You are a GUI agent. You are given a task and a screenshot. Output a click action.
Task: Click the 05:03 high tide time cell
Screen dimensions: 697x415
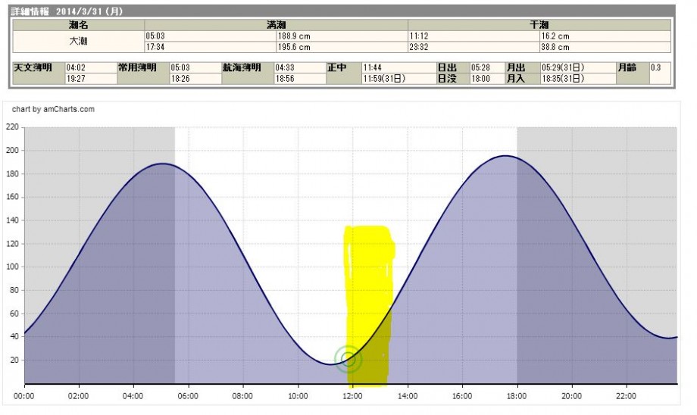(x=210, y=36)
